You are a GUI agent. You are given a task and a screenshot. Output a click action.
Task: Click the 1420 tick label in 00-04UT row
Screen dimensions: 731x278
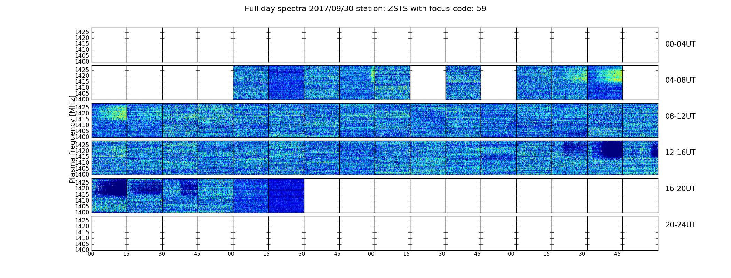pyautogui.click(x=82, y=38)
